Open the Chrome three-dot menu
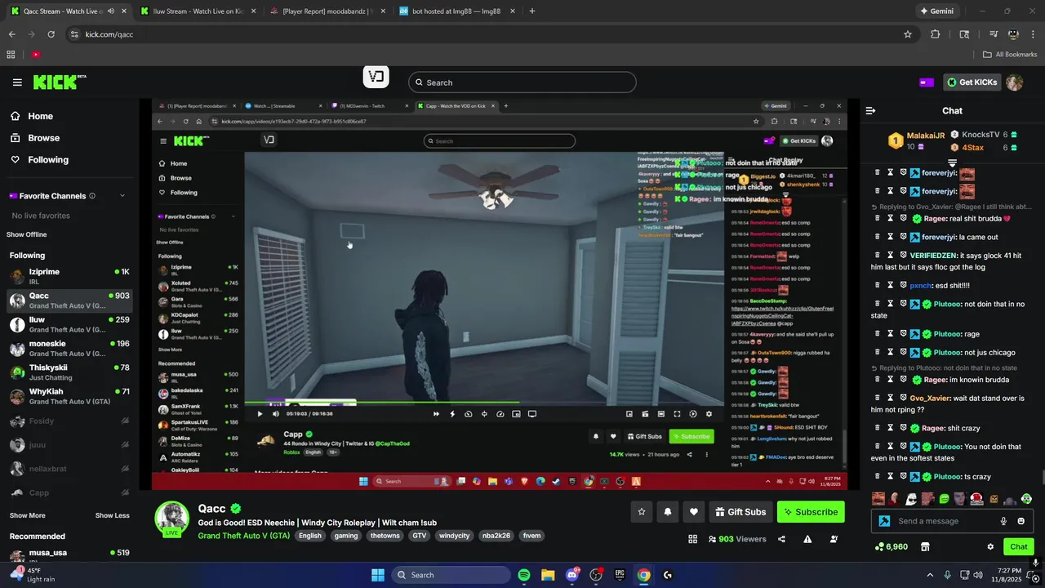The height and width of the screenshot is (588, 1045). (1034, 34)
